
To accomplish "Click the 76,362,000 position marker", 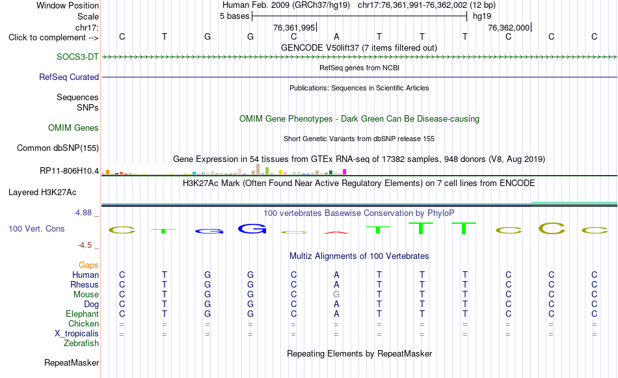I will pyautogui.click(x=509, y=27).
